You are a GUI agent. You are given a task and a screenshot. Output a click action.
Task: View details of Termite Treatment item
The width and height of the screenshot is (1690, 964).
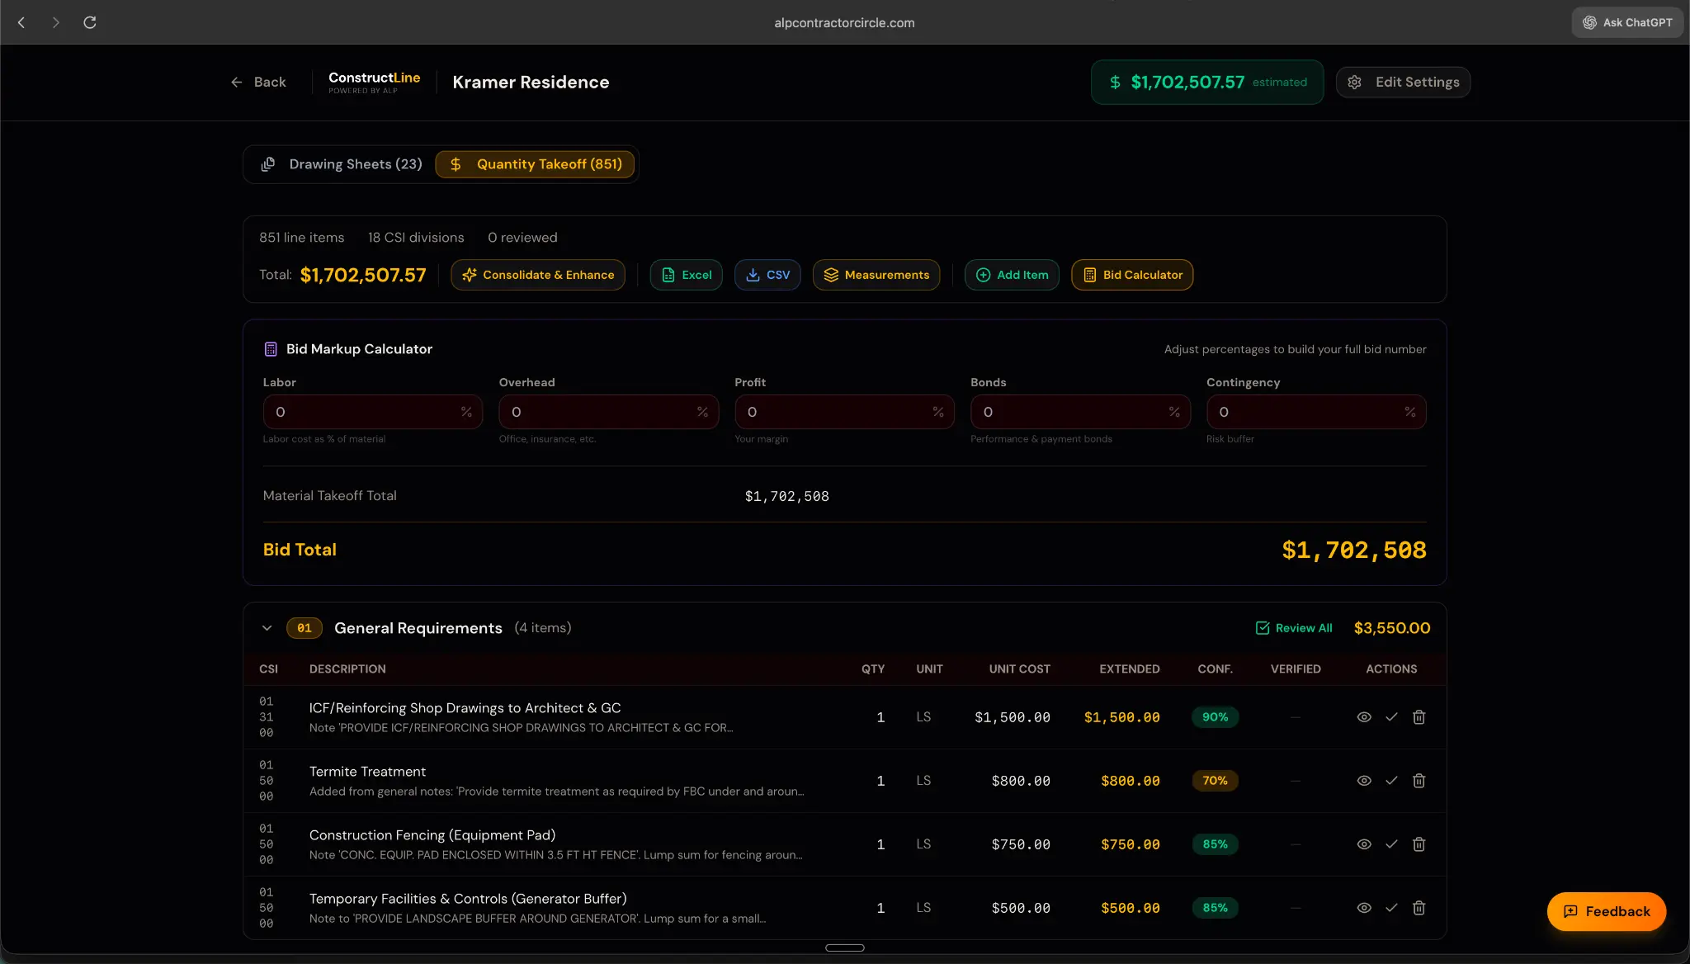click(x=1364, y=781)
